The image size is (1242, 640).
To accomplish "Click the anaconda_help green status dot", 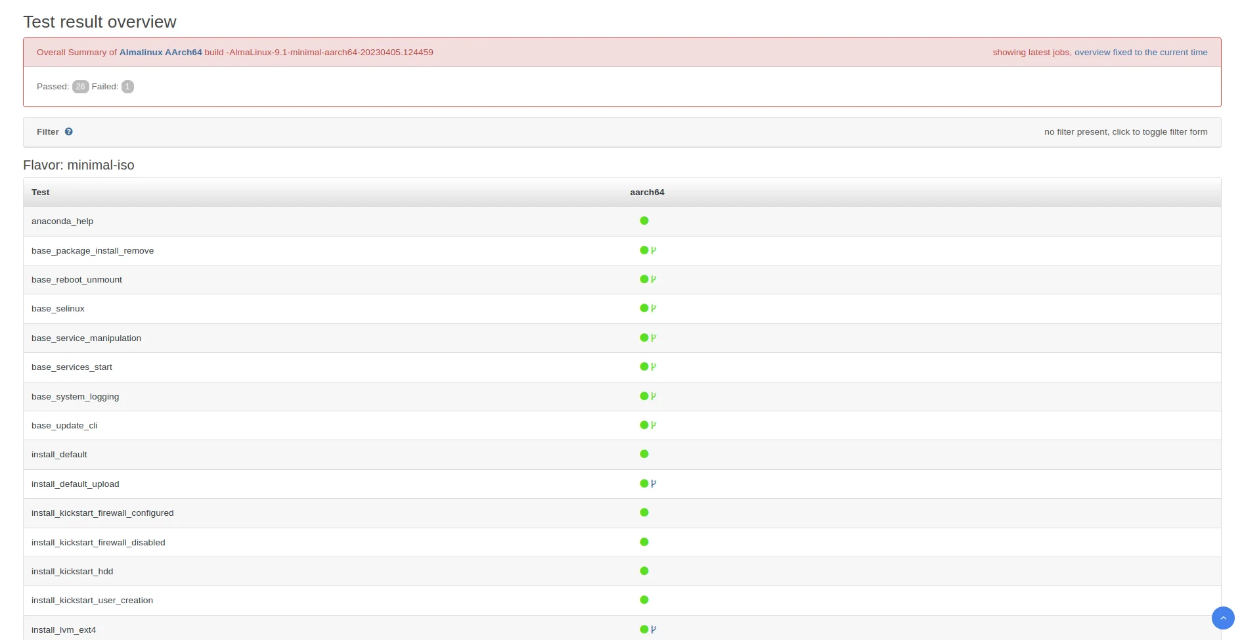I will click(644, 221).
